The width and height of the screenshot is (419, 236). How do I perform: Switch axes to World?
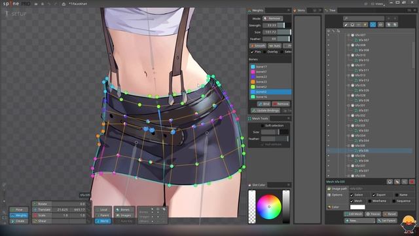(103, 222)
